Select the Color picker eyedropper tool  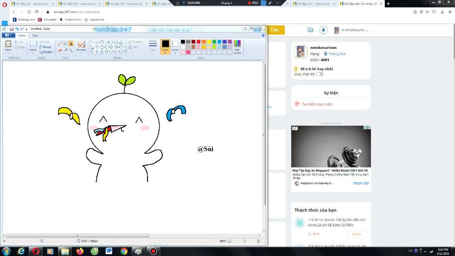[x=65, y=50]
